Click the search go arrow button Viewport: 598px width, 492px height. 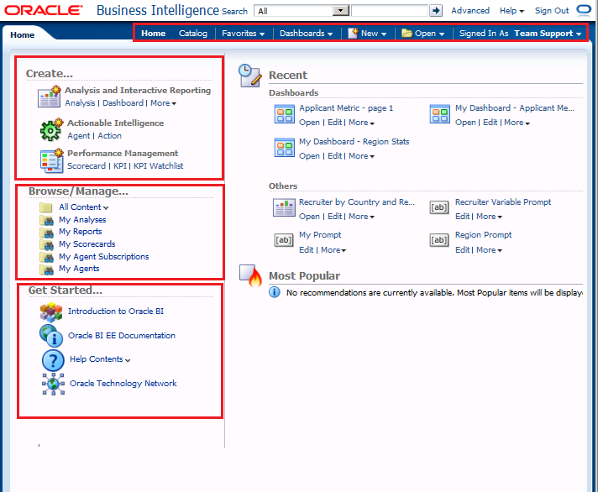pos(436,11)
